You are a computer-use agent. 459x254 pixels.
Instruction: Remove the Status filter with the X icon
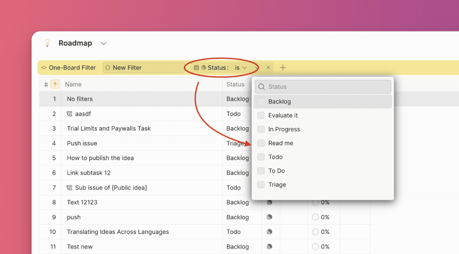point(268,68)
